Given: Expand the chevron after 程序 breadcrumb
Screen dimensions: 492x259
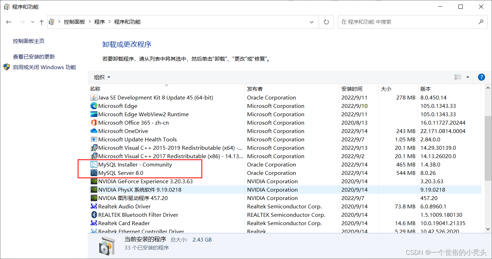Looking at the screenshot, I should (110, 22).
